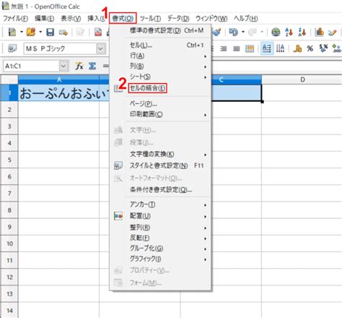The height and width of the screenshot is (318, 342).
Task: Open the 編集(E) menu
Action: tap(44, 19)
